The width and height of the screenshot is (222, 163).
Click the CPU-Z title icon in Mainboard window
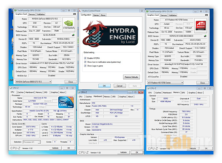tap(79, 92)
